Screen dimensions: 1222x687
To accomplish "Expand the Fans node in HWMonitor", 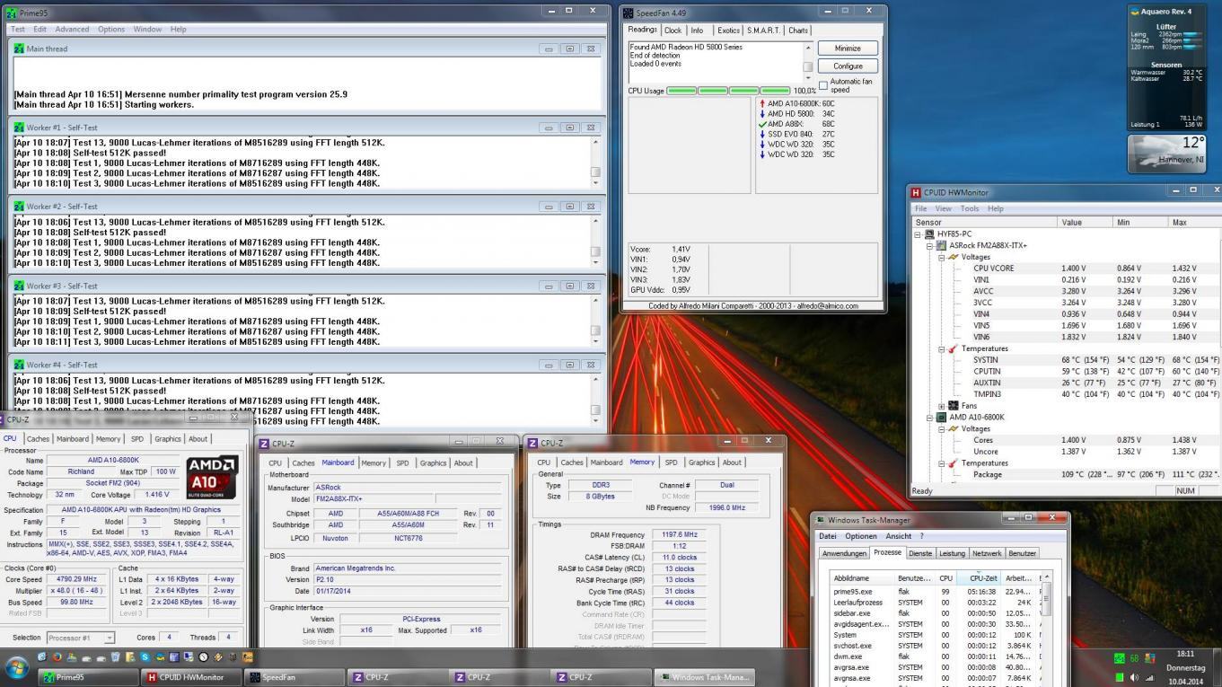I will (x=941, y=406).
